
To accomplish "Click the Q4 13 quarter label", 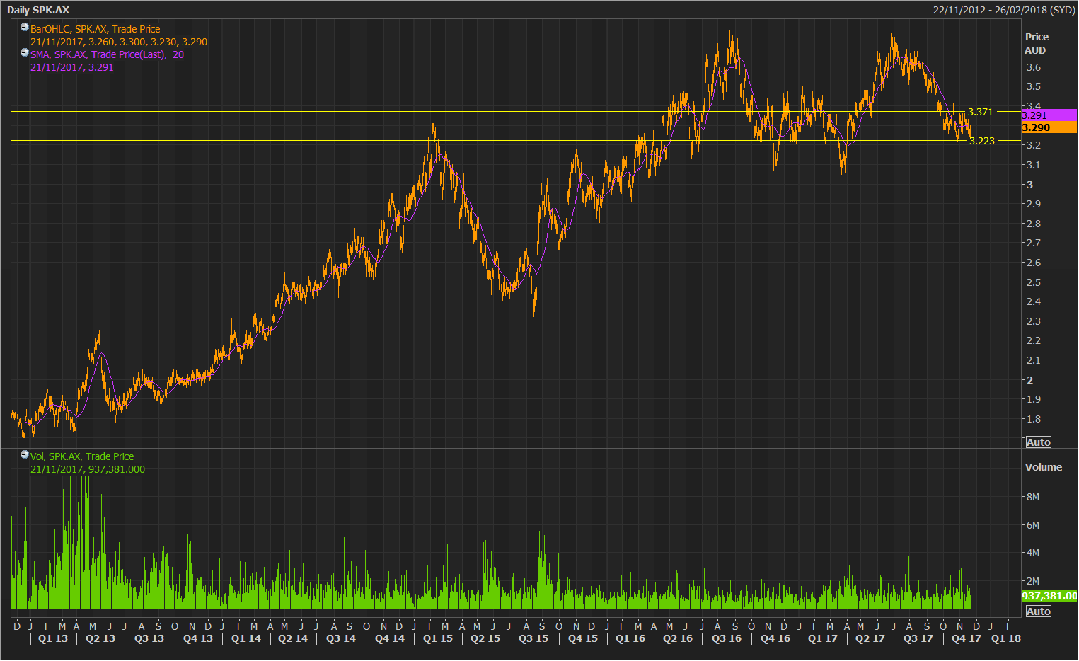I will click(198, 638).
